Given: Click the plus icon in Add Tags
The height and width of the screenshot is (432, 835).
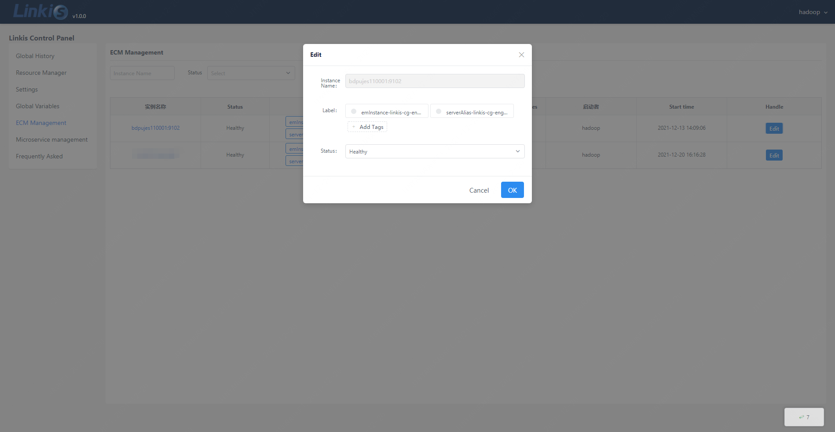Looking at the screenshot, I should coord(354,127).
